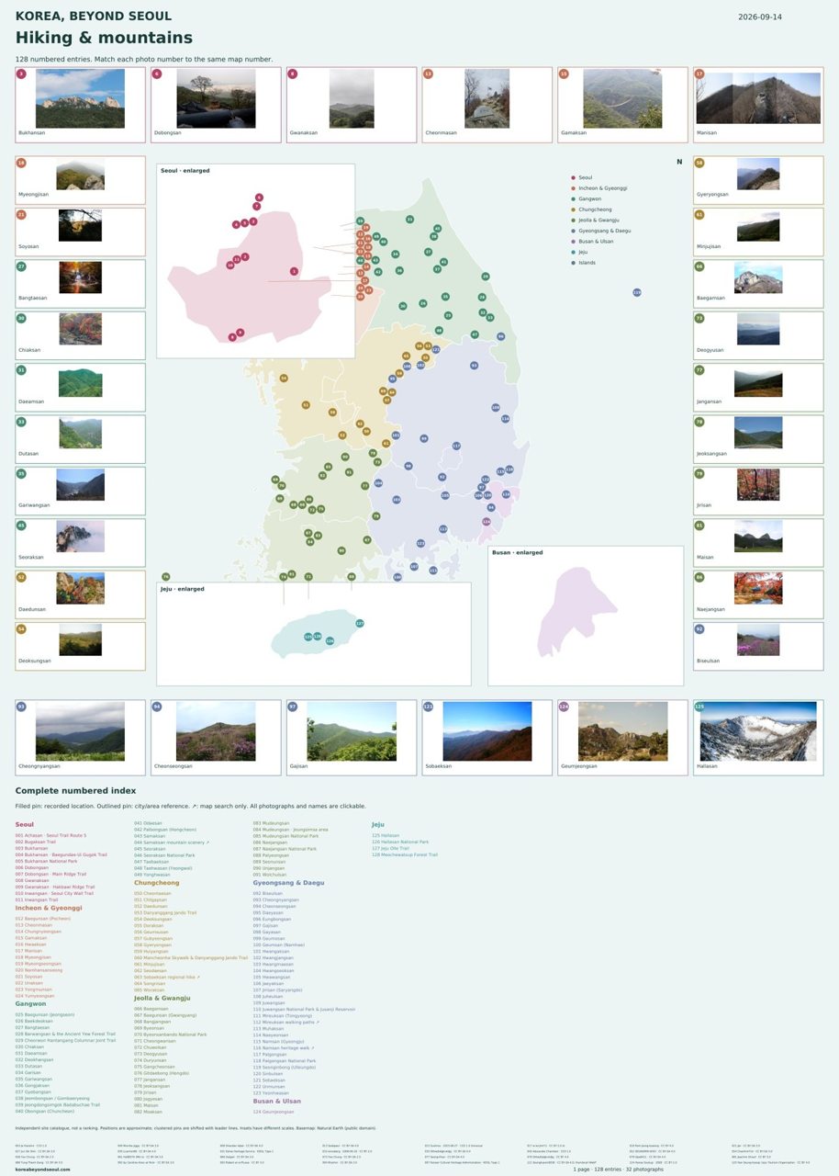
Task: Open the Geumjeongsan photo
Action: (x=623, y=731)
